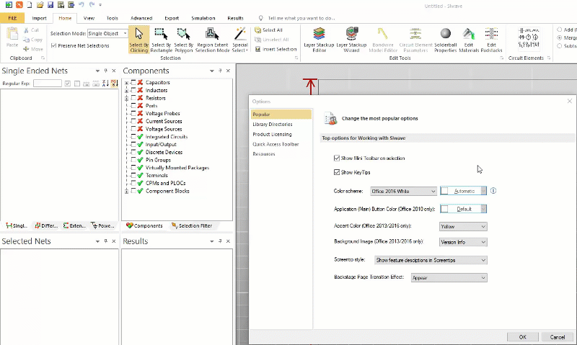The image size is (577, 345).
Task: Open the Color scheme dropdown
Action: click(x=403, y=191)
